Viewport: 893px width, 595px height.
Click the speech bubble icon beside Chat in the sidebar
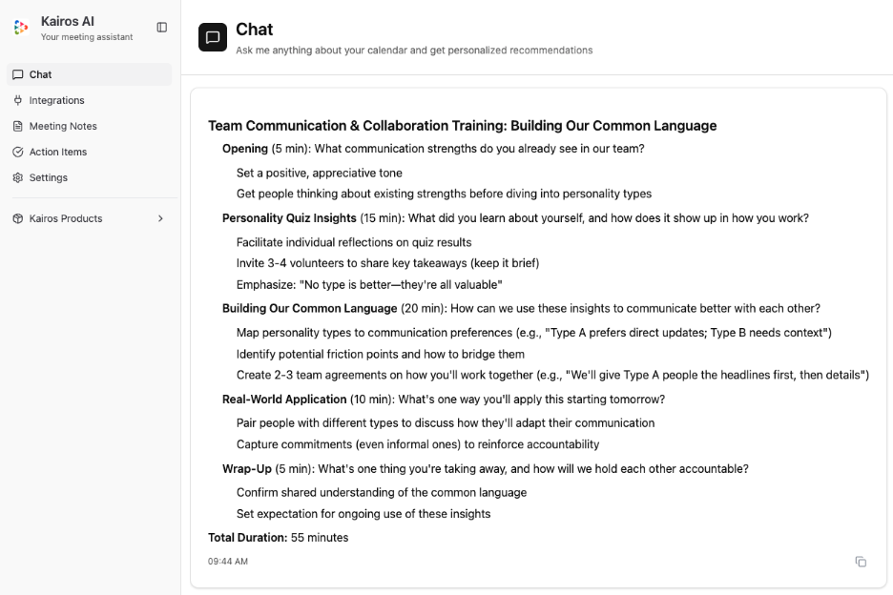[18, 74]
